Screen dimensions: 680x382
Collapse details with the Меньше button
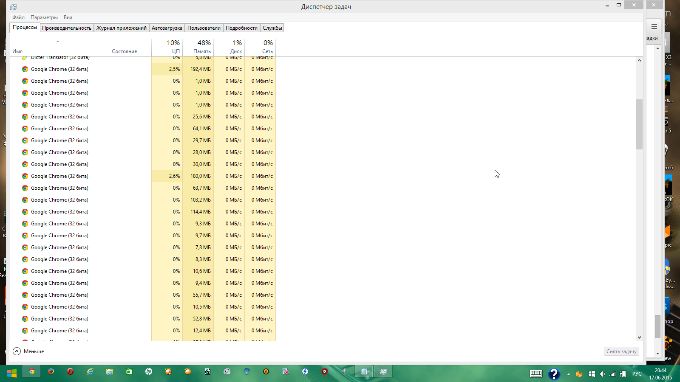coord(28,351)
